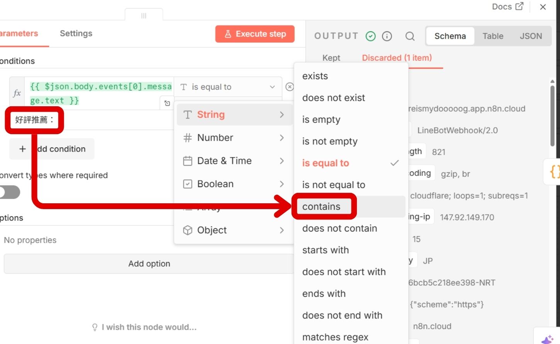The height and width of the screenshot is (344, 560).
Task: Open Docs external link
Action: 507,7
